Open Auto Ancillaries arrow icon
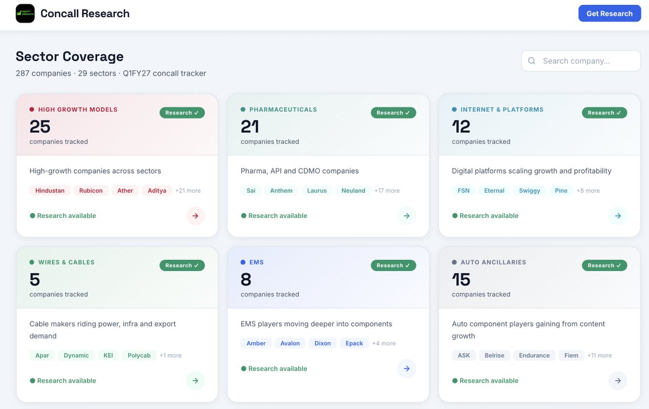 tap(618, 381)
